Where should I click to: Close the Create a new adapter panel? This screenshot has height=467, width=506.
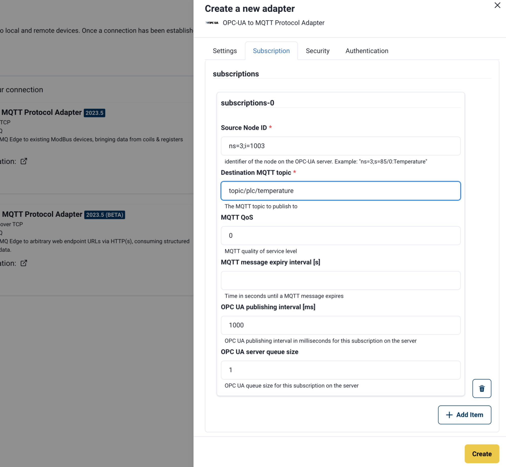pos(497,5)
